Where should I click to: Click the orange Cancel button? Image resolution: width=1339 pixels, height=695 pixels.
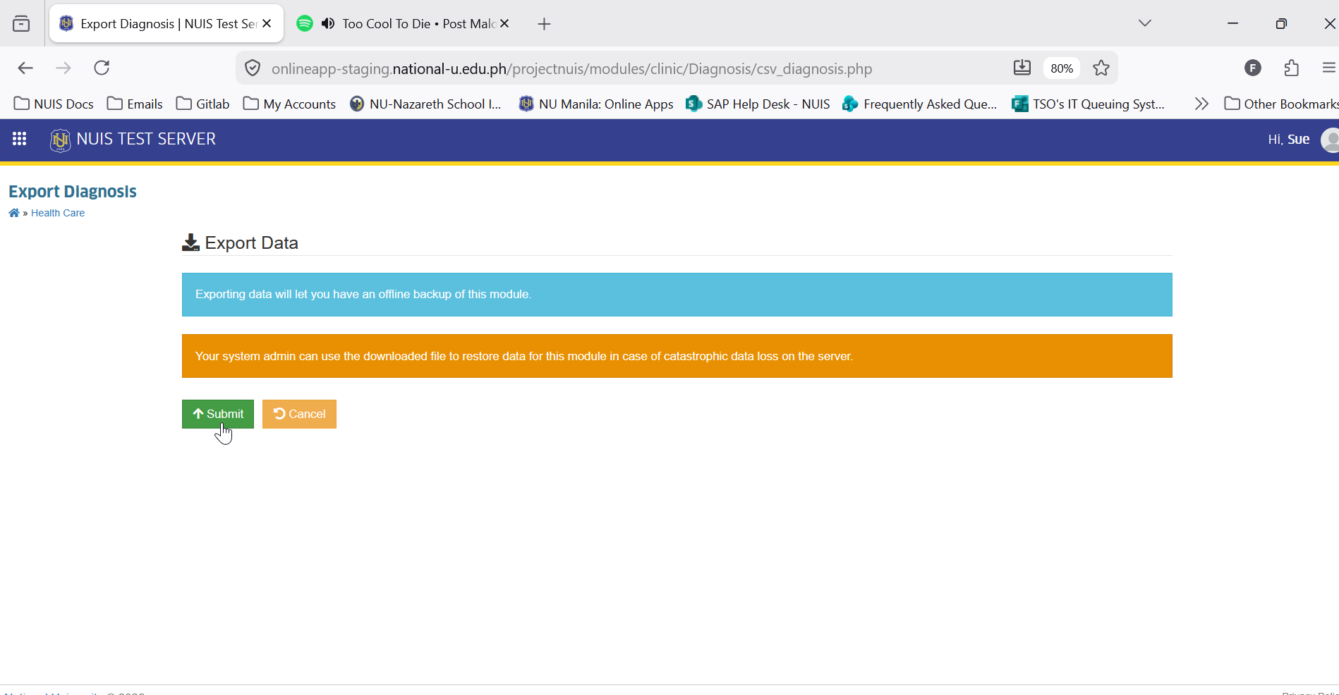(x=299, y=414)
